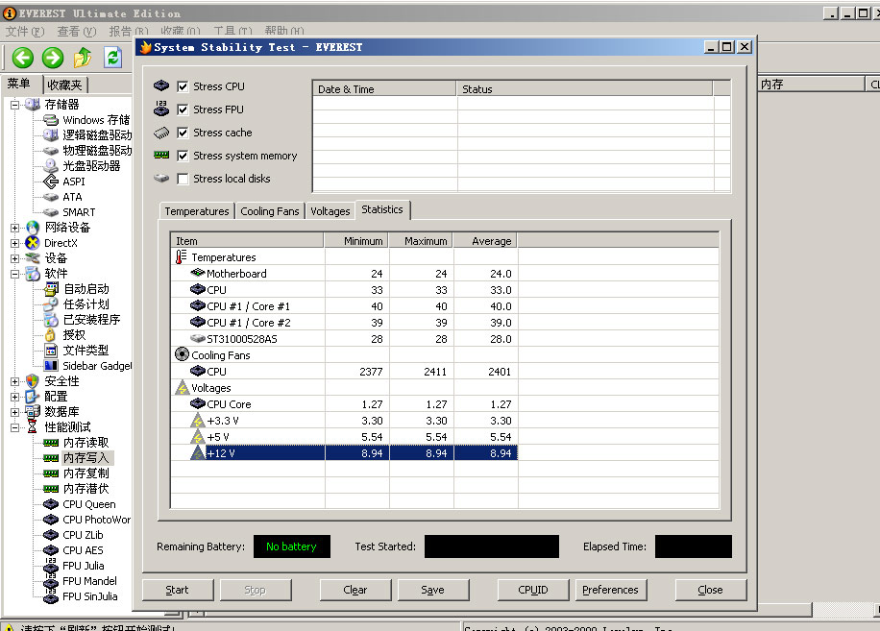Click the fan icon beside Cooling Fans
Screen dimensions: 880x631
tap(182, 354)
